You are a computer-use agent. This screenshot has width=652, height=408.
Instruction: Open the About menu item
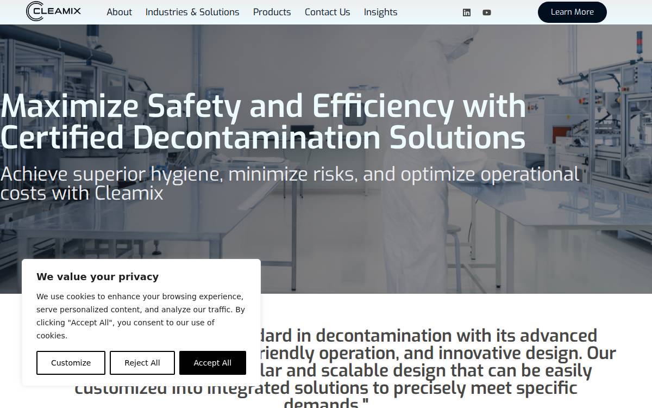[119, 12]
